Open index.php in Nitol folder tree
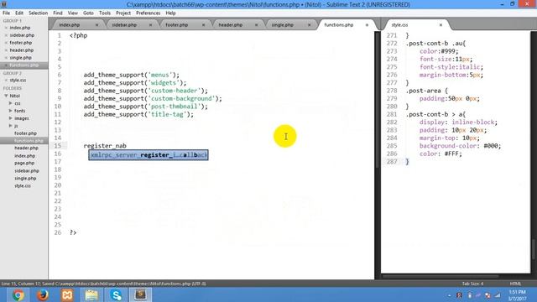The image size is (537, 302). [x=24, y=156]
